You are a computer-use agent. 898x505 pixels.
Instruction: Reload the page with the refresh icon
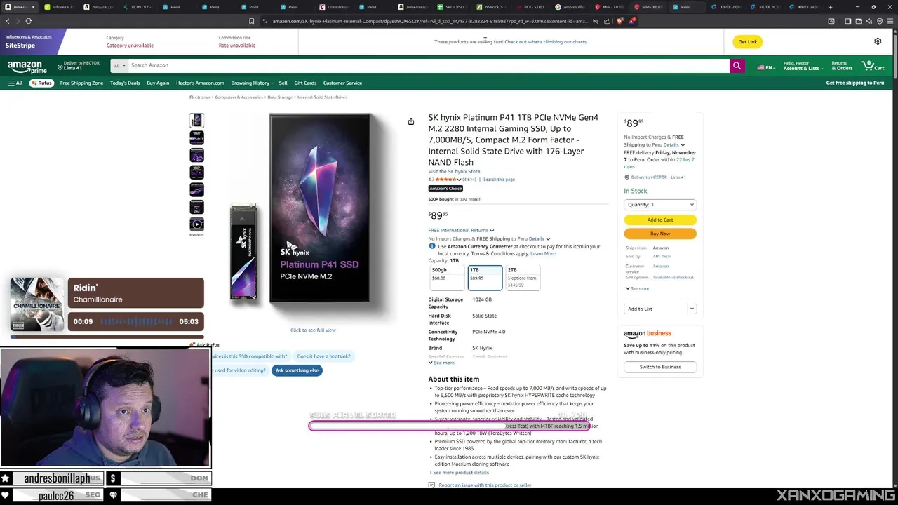pos(29,21)
